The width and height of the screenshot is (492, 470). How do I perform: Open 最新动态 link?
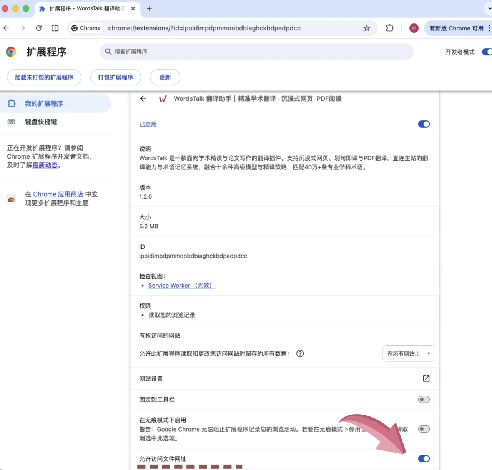45,166
